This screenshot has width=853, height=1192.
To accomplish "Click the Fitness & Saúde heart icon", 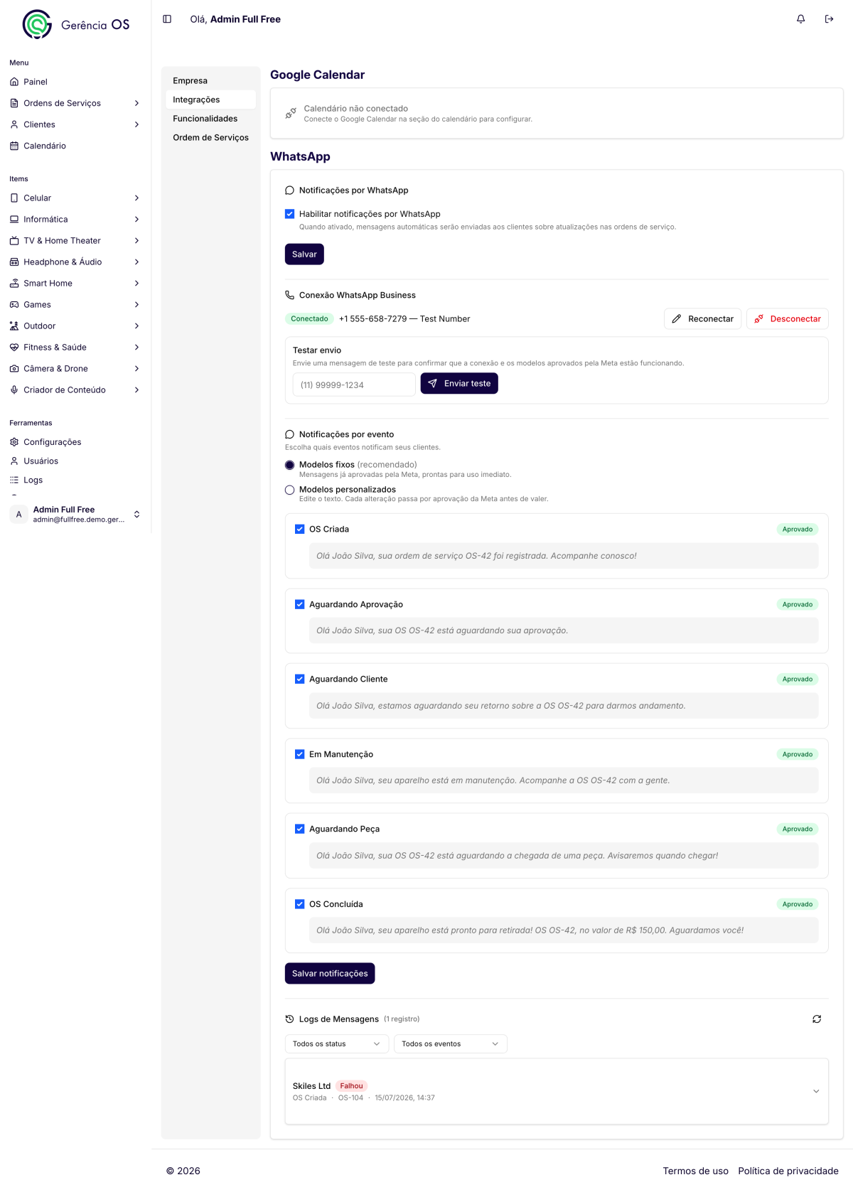I will click(x=14, y=347).
